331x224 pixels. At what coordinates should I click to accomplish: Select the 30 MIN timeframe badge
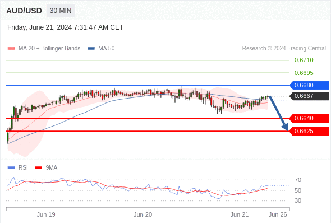coord(61,11)
